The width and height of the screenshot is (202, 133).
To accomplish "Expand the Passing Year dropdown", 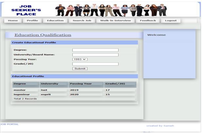I will [80, 59].
